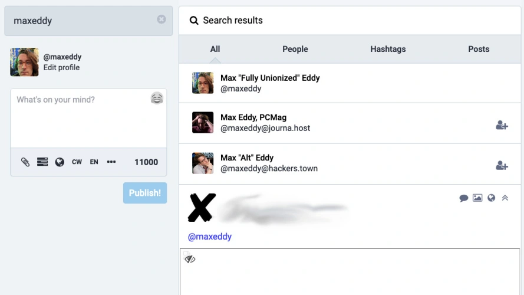524x295 pixels.
Task: Open the emoji picker in compose box
Action: (x=156, y=99)
